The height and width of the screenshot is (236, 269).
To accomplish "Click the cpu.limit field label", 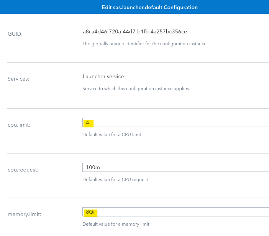I will coord(19,125).
